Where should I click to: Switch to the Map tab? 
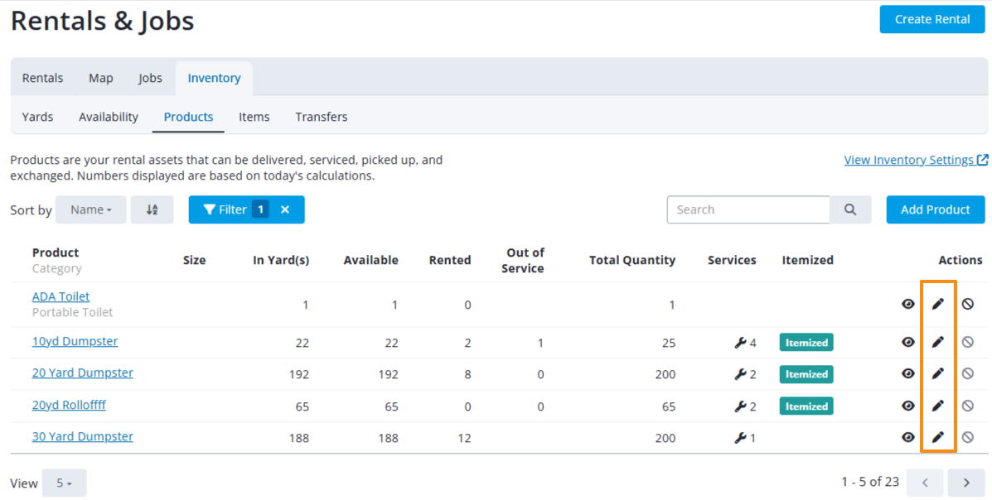point(100,79)
